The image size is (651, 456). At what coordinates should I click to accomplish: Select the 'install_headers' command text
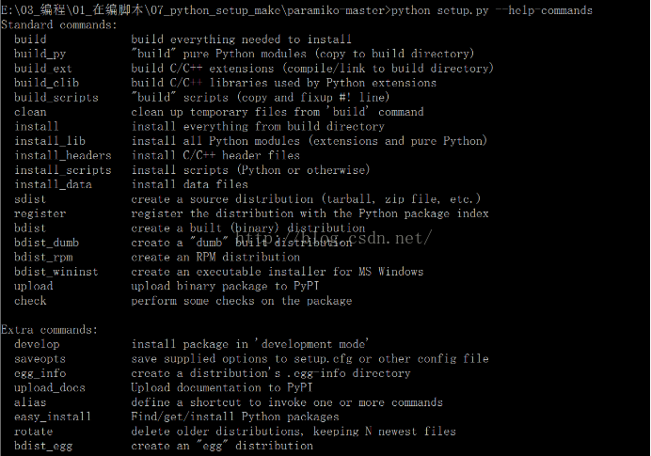coord(63,155)
